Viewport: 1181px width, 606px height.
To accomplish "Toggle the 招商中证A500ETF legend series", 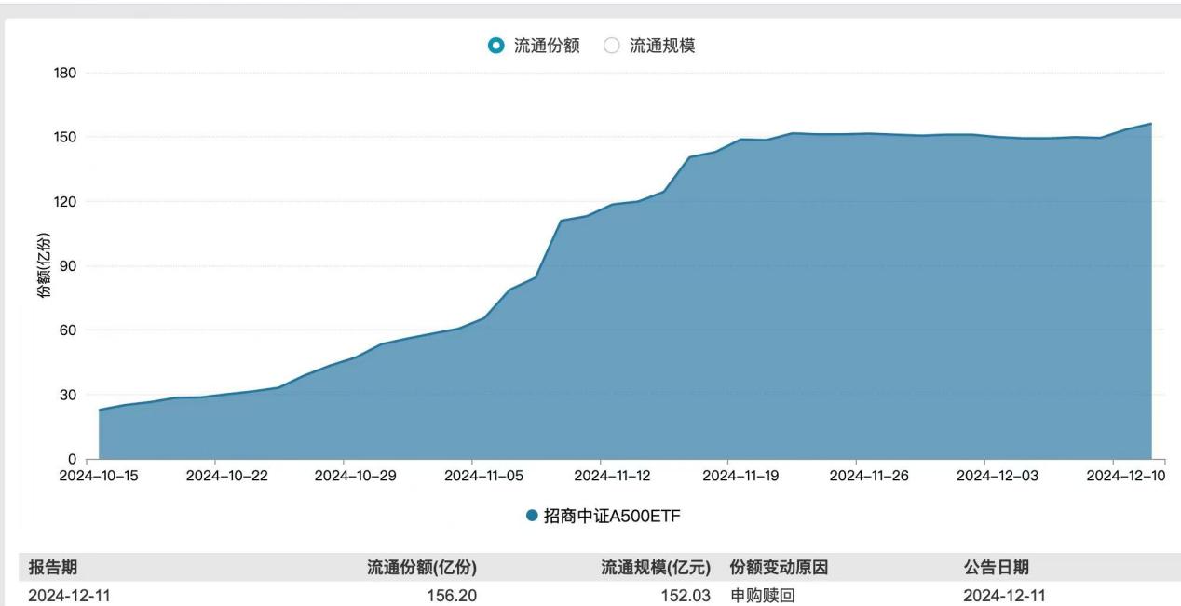I will point(603,516).
